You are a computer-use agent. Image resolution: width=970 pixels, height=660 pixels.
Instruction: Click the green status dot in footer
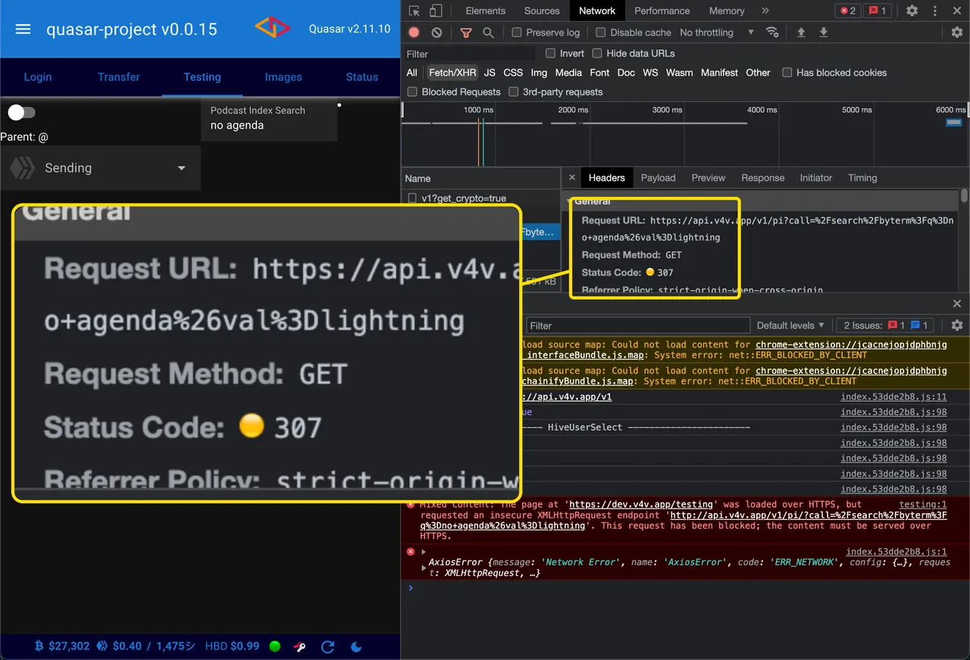tap(275, 646)
